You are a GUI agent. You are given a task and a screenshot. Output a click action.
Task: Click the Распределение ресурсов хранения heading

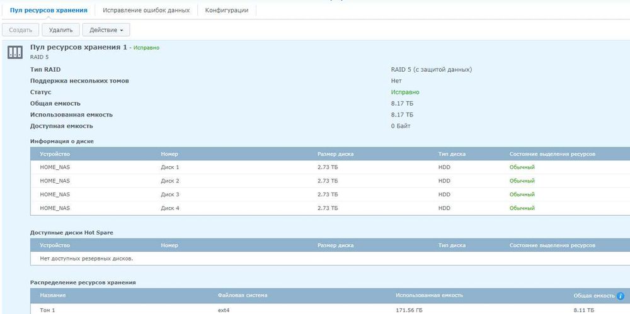pos(83,283)
